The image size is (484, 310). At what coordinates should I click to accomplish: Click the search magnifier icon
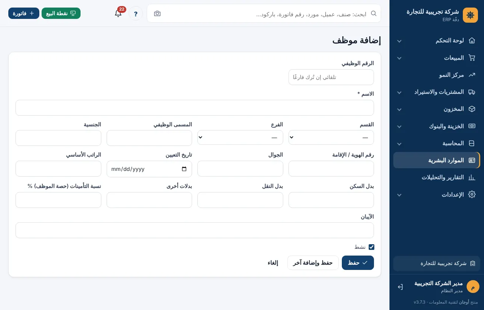(374, 13)
